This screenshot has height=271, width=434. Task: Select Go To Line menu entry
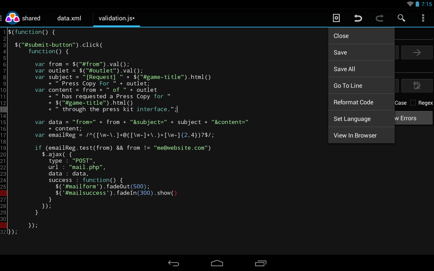tap(361, 85)
